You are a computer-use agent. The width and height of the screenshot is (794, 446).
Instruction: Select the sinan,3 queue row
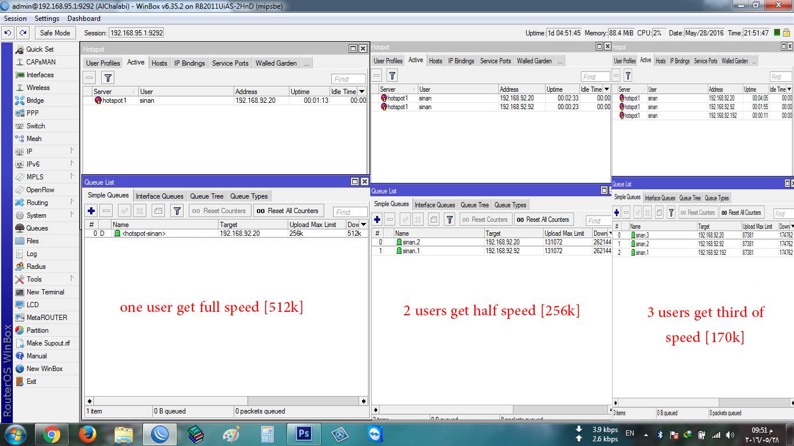click(x=703, y=235)
